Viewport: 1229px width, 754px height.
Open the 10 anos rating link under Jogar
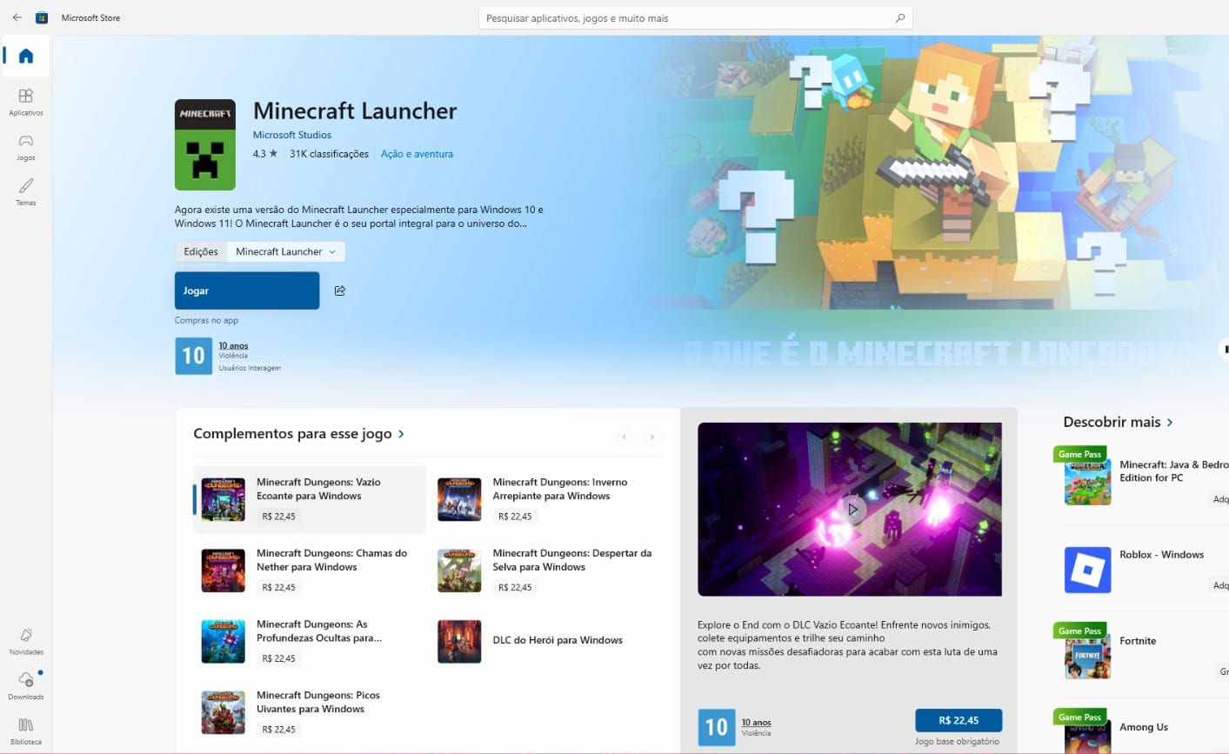[x=233, y=345]
